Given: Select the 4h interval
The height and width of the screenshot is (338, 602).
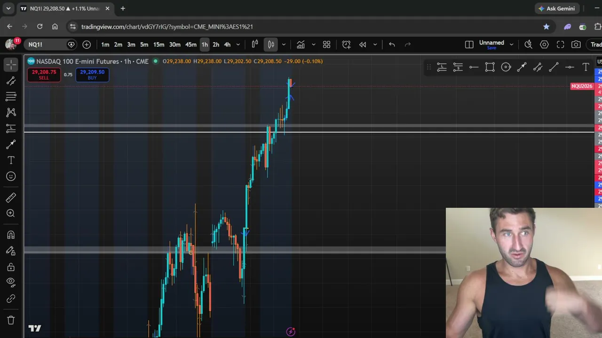Looking at the screenshot, I should tap(227, 45).
